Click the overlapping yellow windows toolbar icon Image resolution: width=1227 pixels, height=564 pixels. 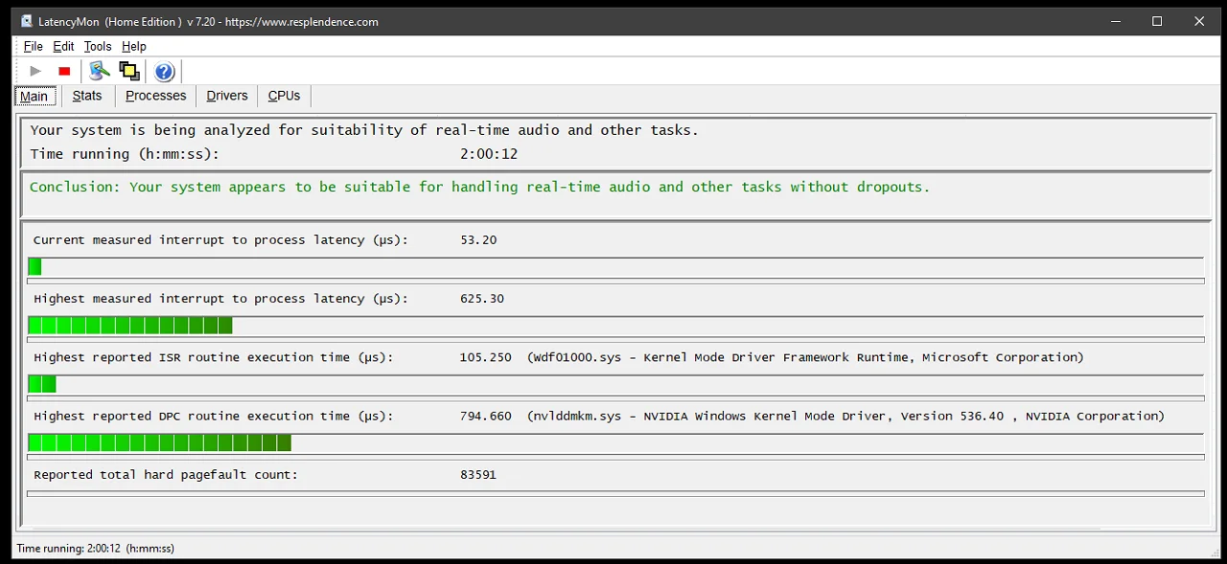[129, 71]
